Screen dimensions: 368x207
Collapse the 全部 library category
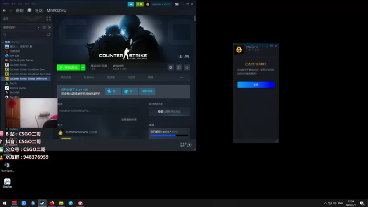(3, 42)
